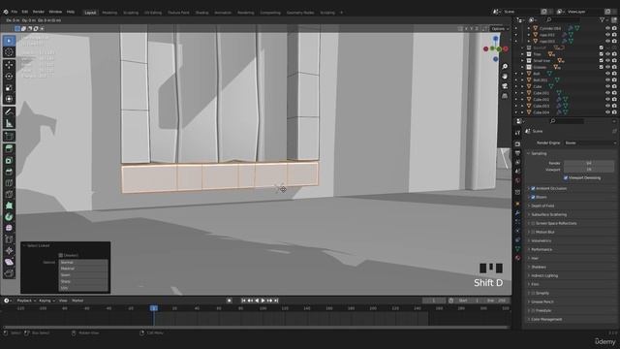The image size is (620, 349).
Task: Click the current frame number field
Action: tap(434, 301)
